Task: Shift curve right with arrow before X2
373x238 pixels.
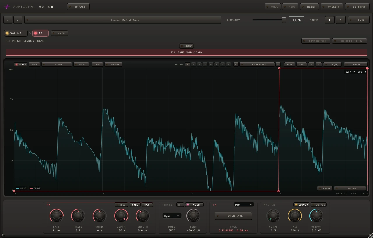Action: [x=319, y=64]
